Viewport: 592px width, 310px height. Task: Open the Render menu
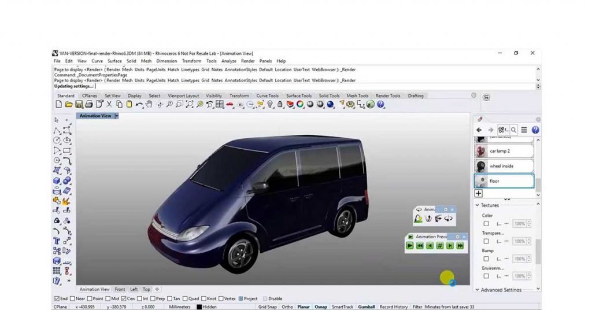click(x=247, y=61)
